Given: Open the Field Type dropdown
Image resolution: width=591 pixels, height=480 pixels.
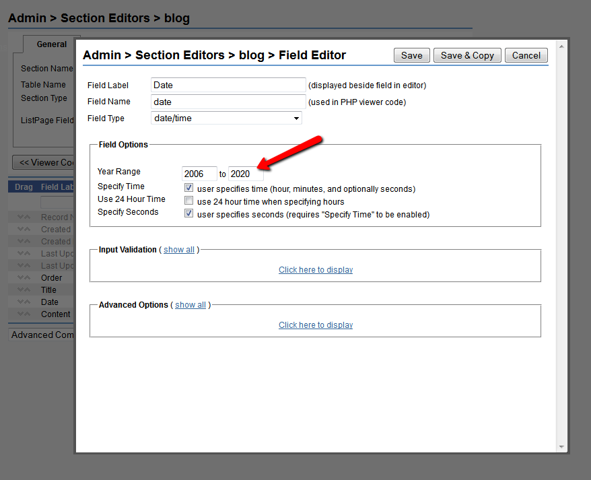Looking at the screenshot, I should click(x=226, y=118).
